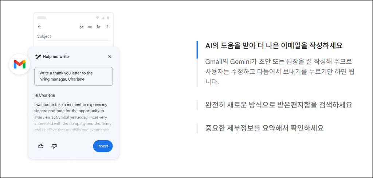The image size is (373, 178).
Task: Expand '중요한 세부정보를 요약해서 확인하세요' section
Action: [264, 128]
